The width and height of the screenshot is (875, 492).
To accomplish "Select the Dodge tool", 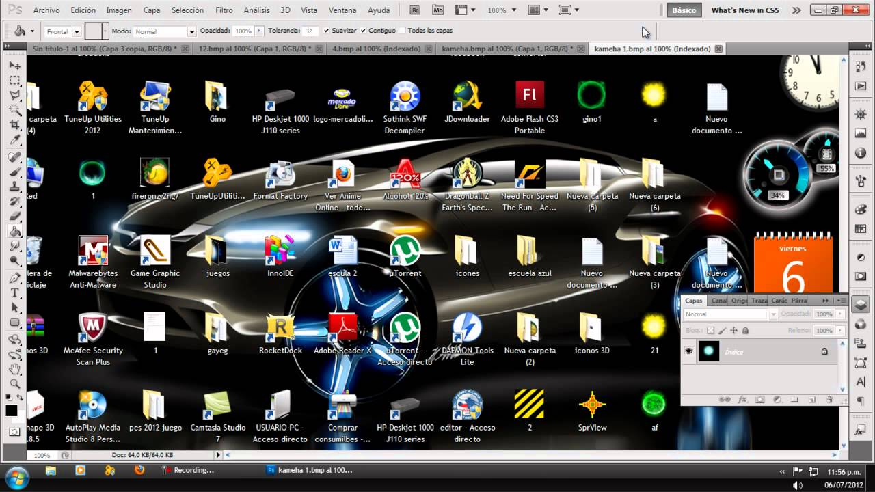I will point(14,262).
